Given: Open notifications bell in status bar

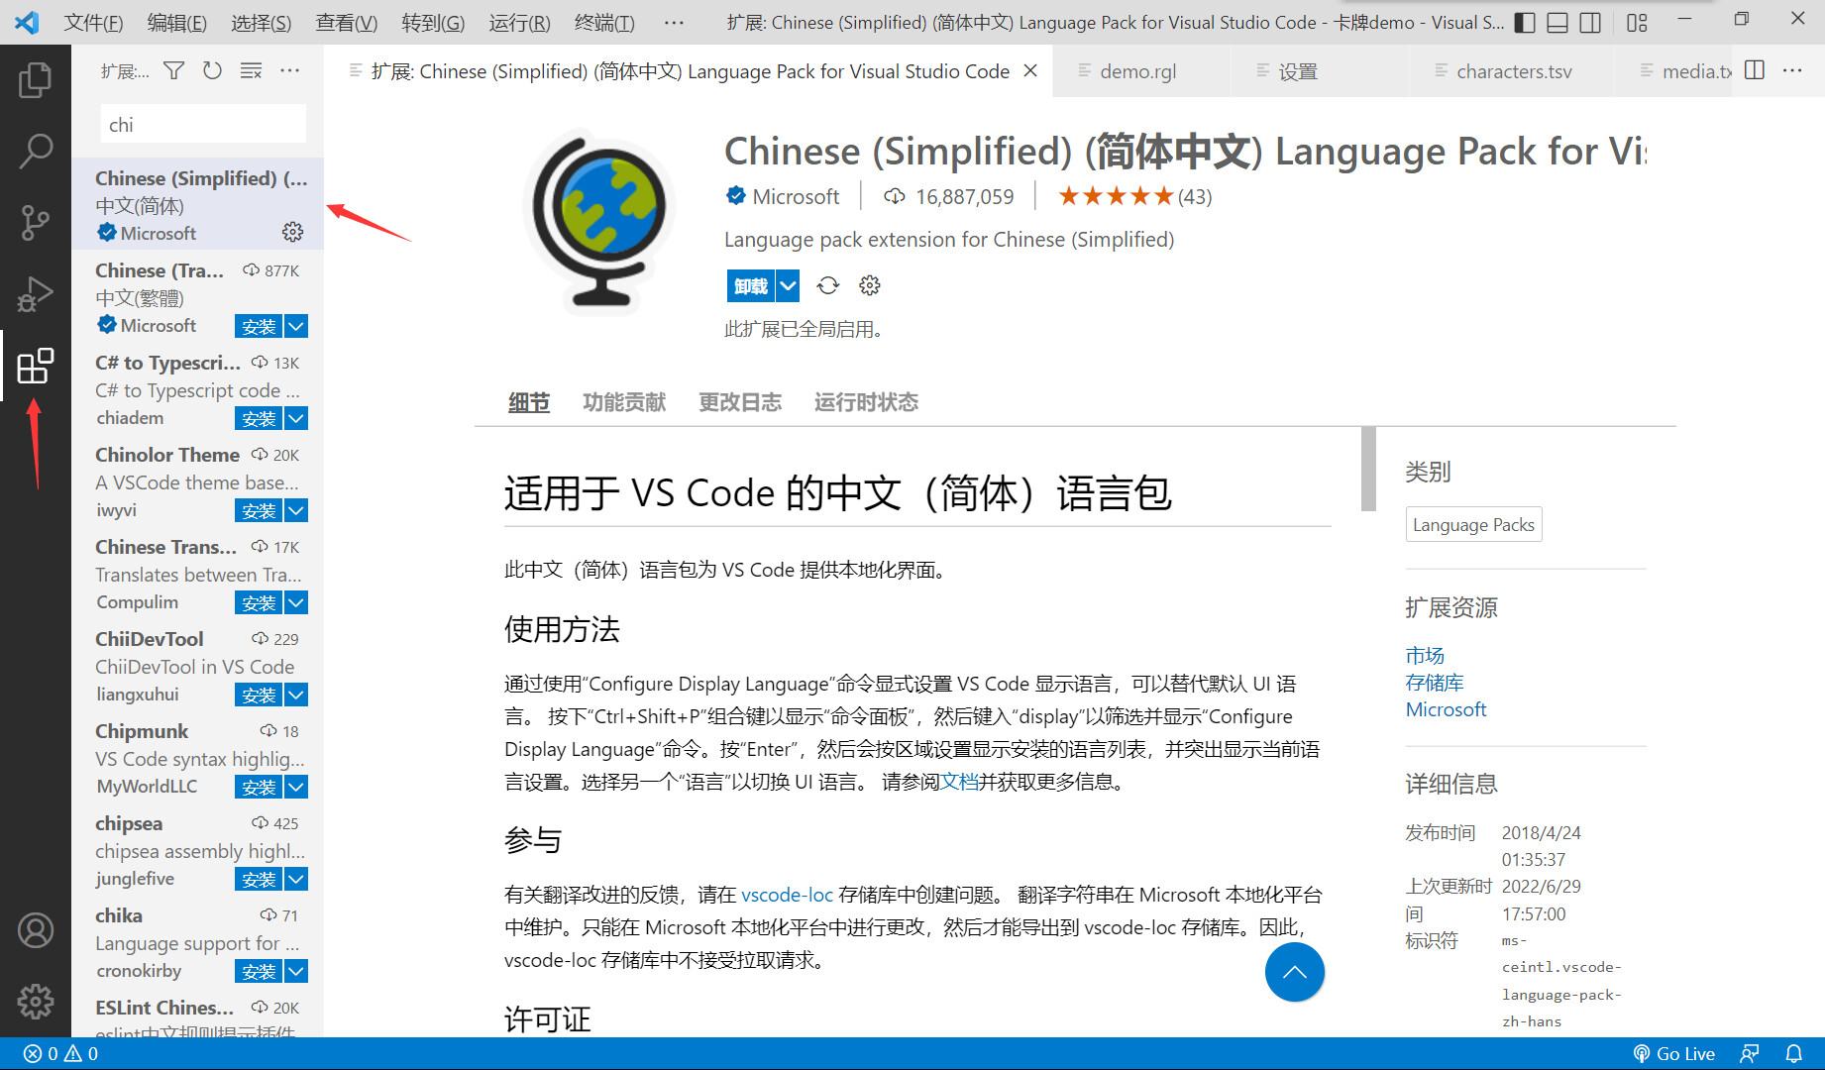Looking at the screenshot, I should 1793,1053.
